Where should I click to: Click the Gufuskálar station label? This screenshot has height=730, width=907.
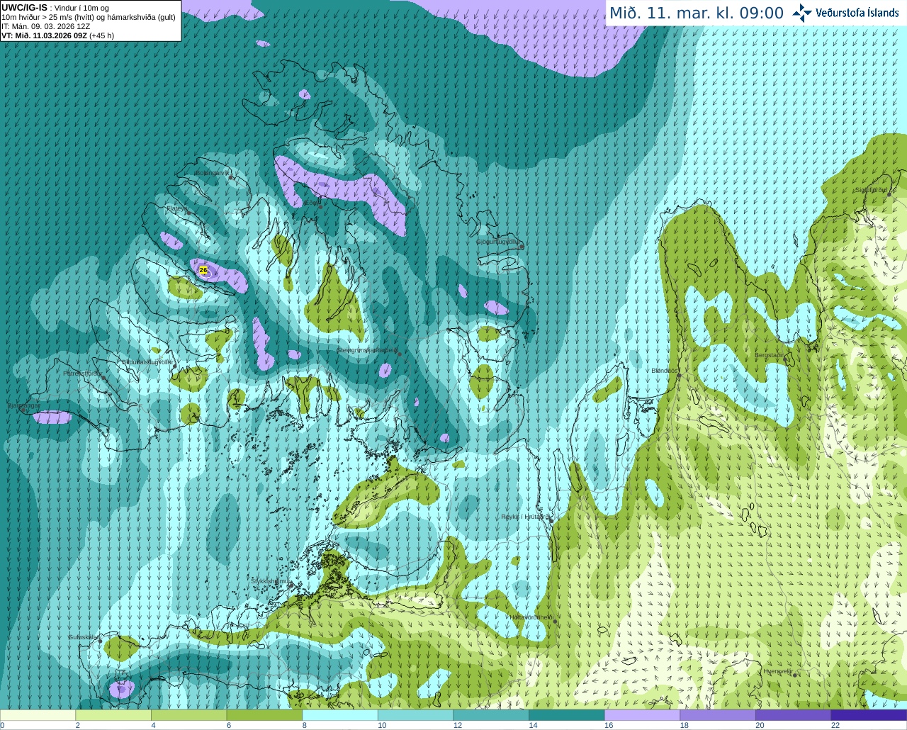83,637
